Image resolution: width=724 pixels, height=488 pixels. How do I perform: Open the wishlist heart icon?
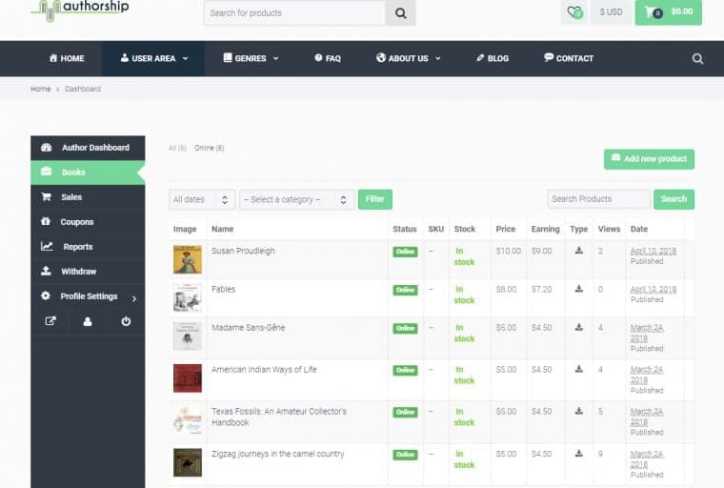tap(574, 12)
